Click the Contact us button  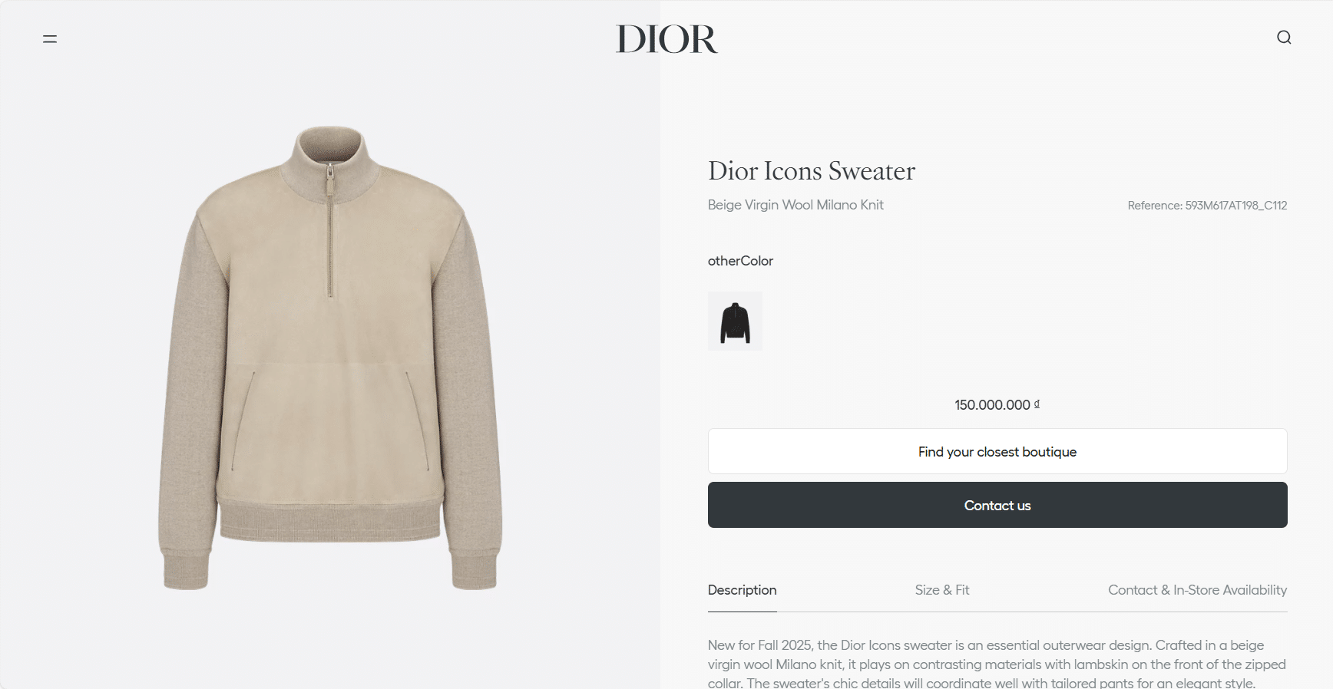[997, 505]
